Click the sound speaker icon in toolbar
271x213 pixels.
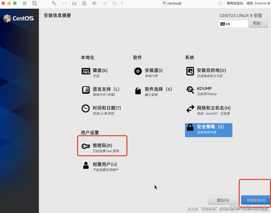click(94, 3)
